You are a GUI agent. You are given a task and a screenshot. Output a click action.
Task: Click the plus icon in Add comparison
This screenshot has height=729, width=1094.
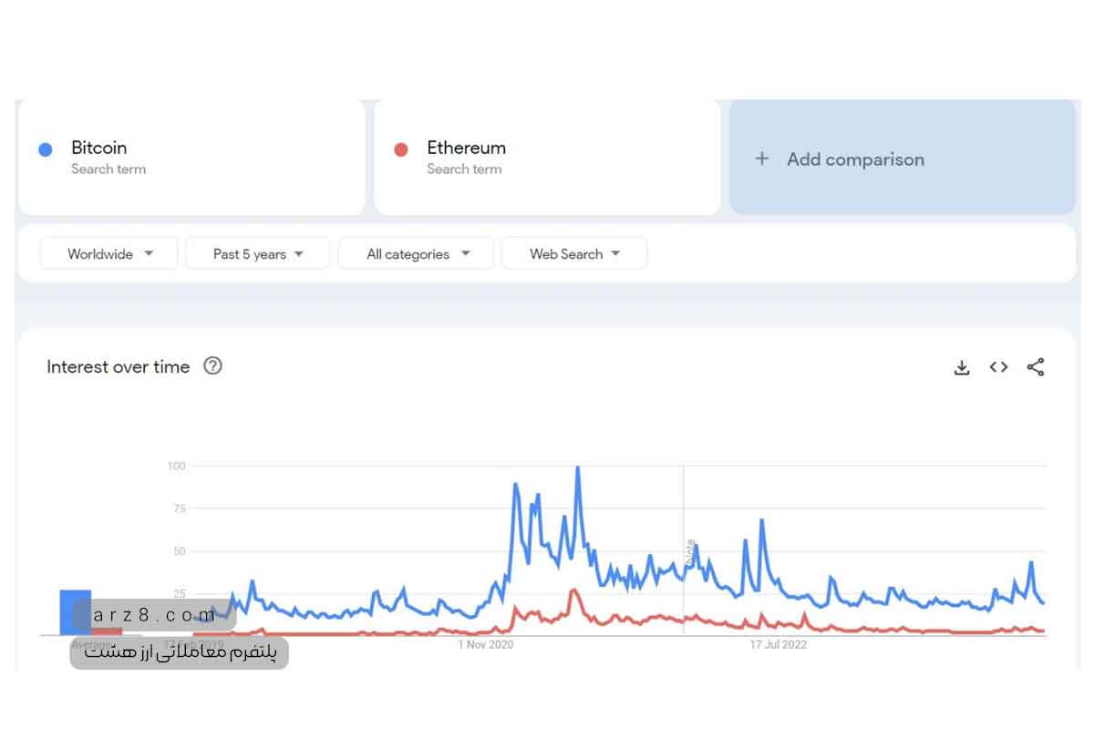tap(762, 159)
